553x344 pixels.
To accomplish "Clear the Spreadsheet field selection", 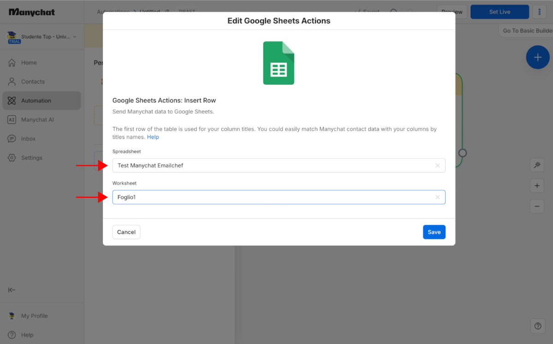I will pos(438,166).
